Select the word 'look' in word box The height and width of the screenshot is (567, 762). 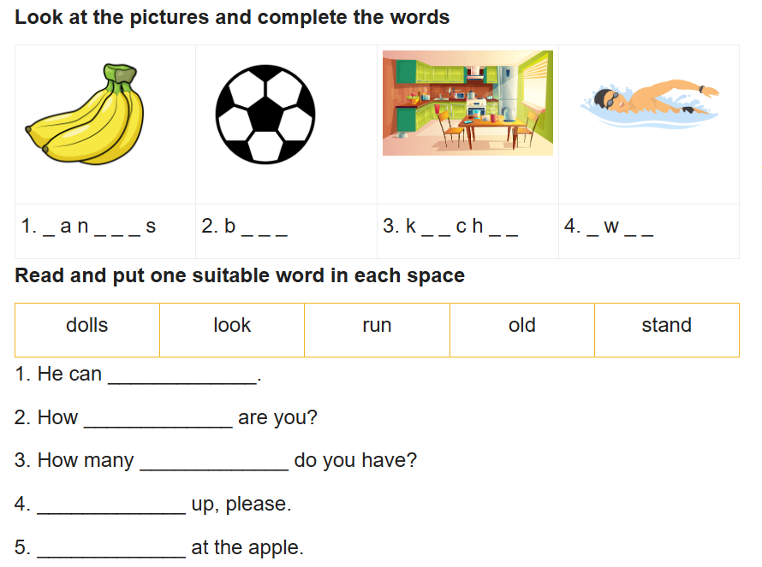[232, 325]
